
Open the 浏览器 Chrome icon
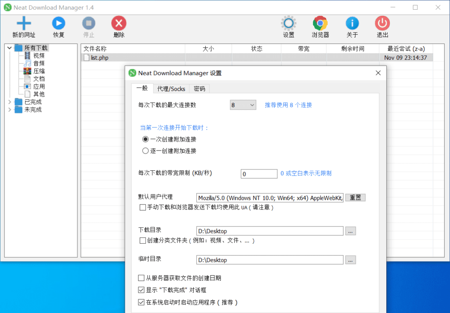click(x=320, y=23)
